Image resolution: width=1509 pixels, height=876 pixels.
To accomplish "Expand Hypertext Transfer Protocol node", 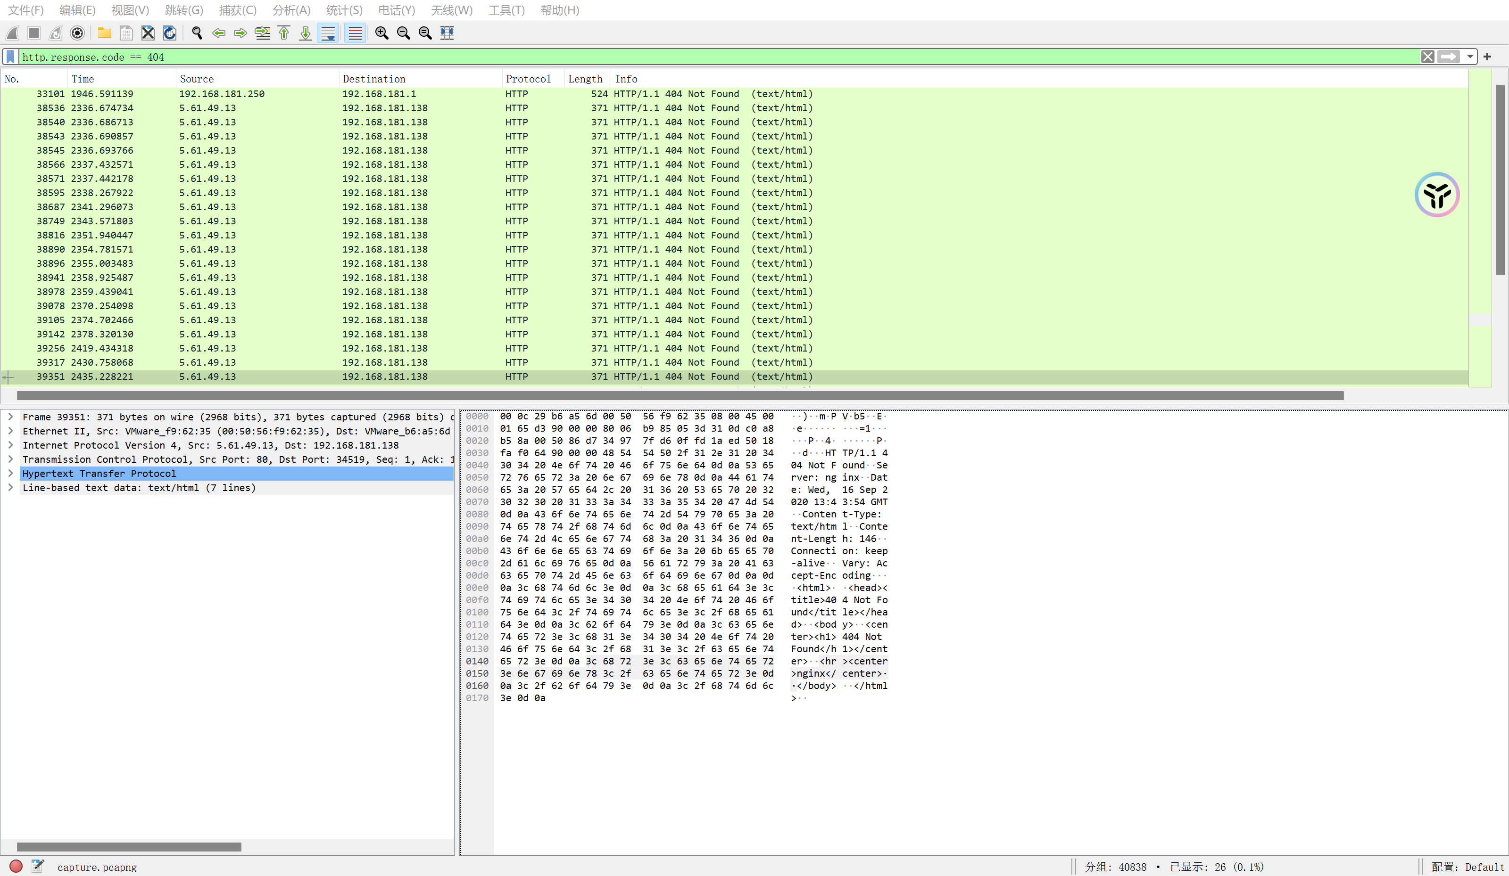I will click(10, 473).
